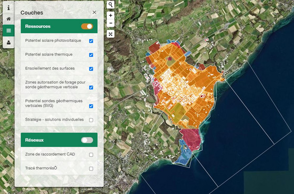The height and width of the screenshot is (194, 294).
Task: Zoom in with the plus button
Action: tap(111, 15)
